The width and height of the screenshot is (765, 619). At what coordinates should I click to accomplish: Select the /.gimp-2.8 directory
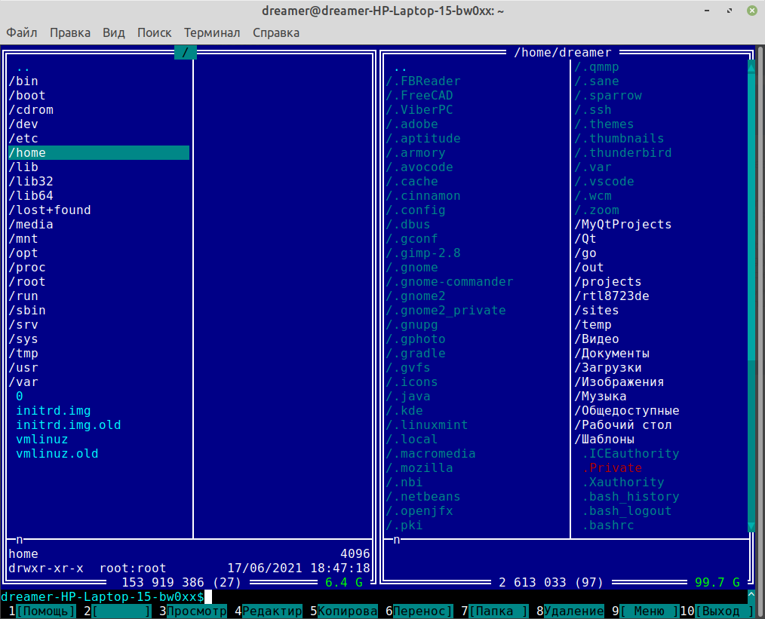click(423, 253)
